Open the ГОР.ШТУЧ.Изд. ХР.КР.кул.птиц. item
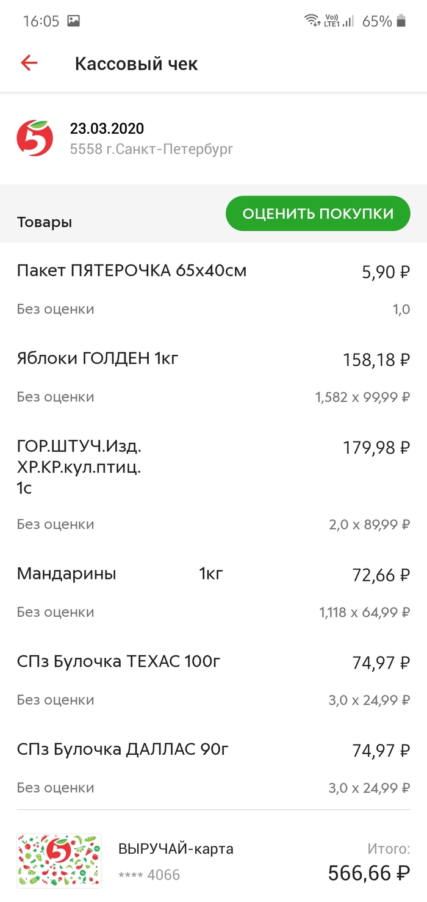The width and height of the screenshot is (427, 902). [79, 467]
